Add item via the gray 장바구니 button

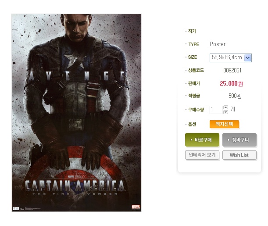pos(239,140)
